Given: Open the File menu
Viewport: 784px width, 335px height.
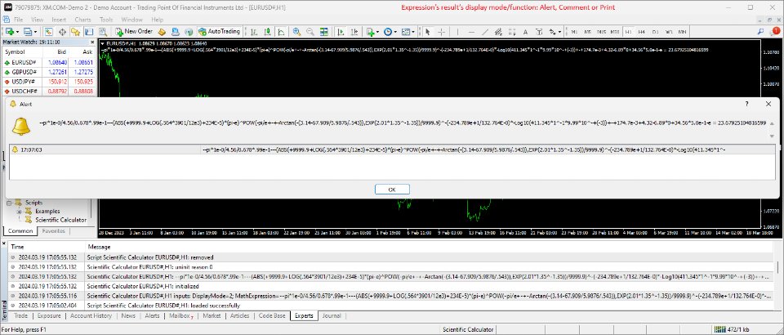Looking at the screenshot, I should 18,20.
